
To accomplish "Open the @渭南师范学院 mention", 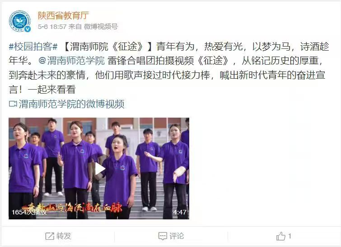I will pos(71,61).
